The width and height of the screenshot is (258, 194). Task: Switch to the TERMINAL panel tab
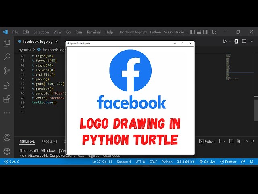pos(27,141)
